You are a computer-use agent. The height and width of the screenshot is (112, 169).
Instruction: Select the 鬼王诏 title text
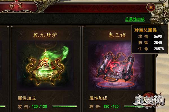coord(117,35)
